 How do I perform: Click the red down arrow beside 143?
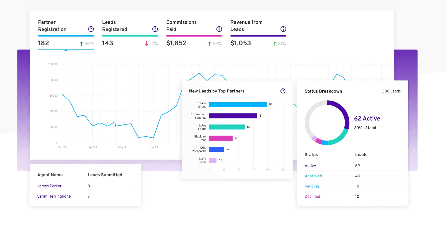146,44
